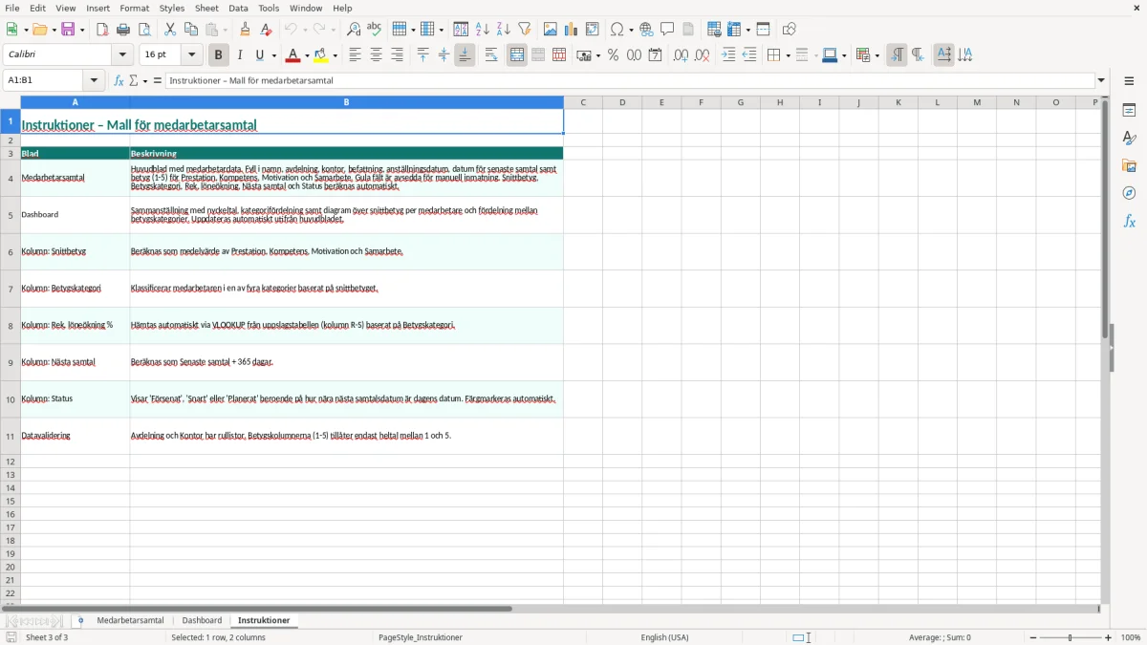
Task: Open font color dropdown arrow
Action: tap(307, 55)
